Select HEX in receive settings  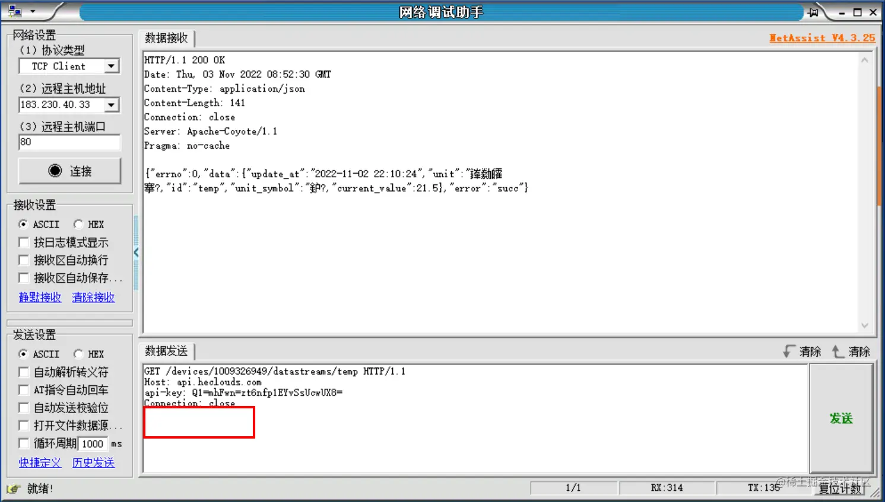tap(89, 224)
